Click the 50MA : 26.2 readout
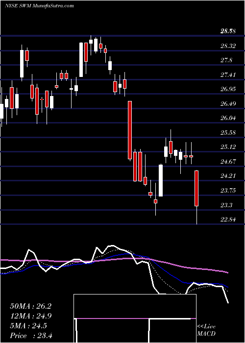 30,306
